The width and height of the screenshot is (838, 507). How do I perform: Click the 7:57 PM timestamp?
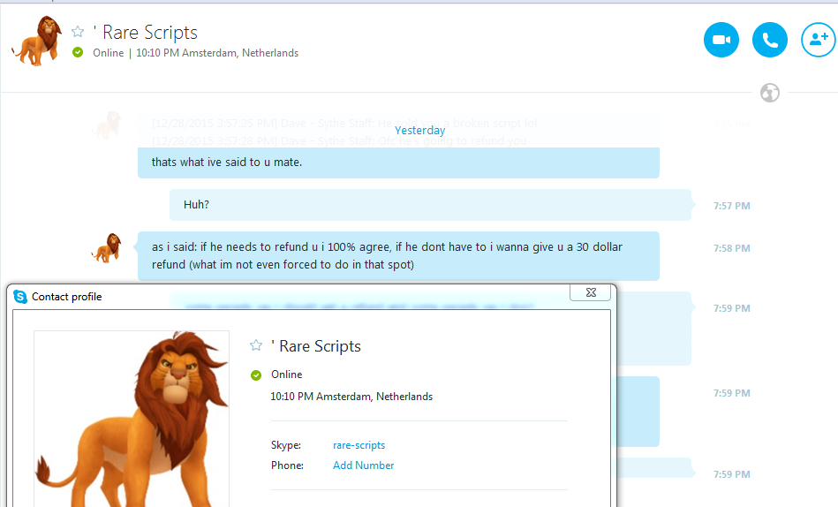pyautogui.click(x=732, y=206)
